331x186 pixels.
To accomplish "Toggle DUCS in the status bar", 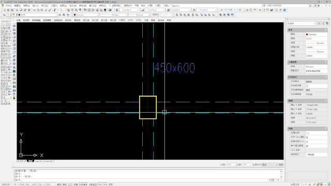I will coord(100,184).
